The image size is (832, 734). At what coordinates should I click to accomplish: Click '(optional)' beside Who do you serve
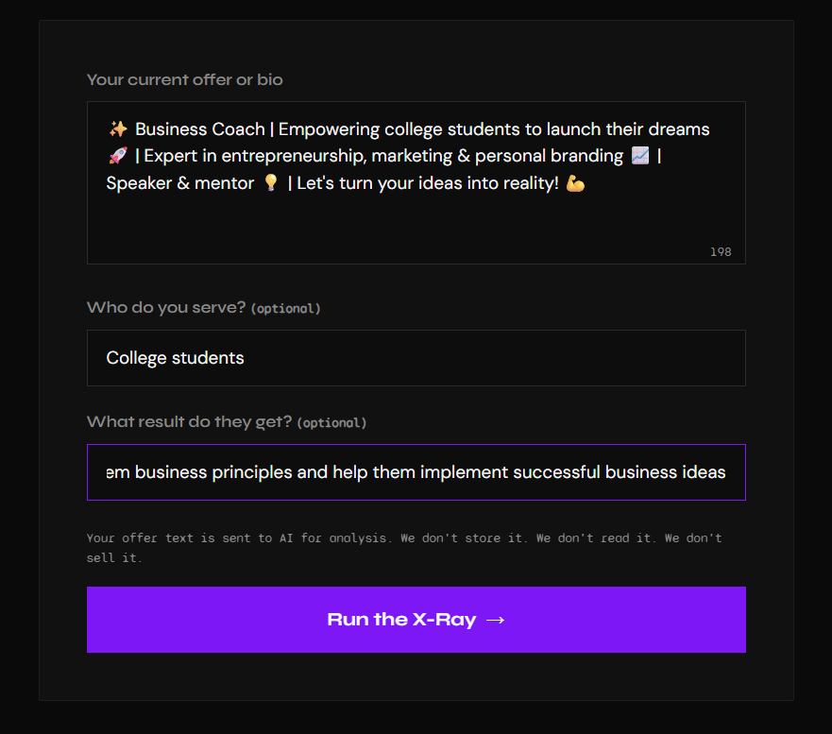(285, 308)
